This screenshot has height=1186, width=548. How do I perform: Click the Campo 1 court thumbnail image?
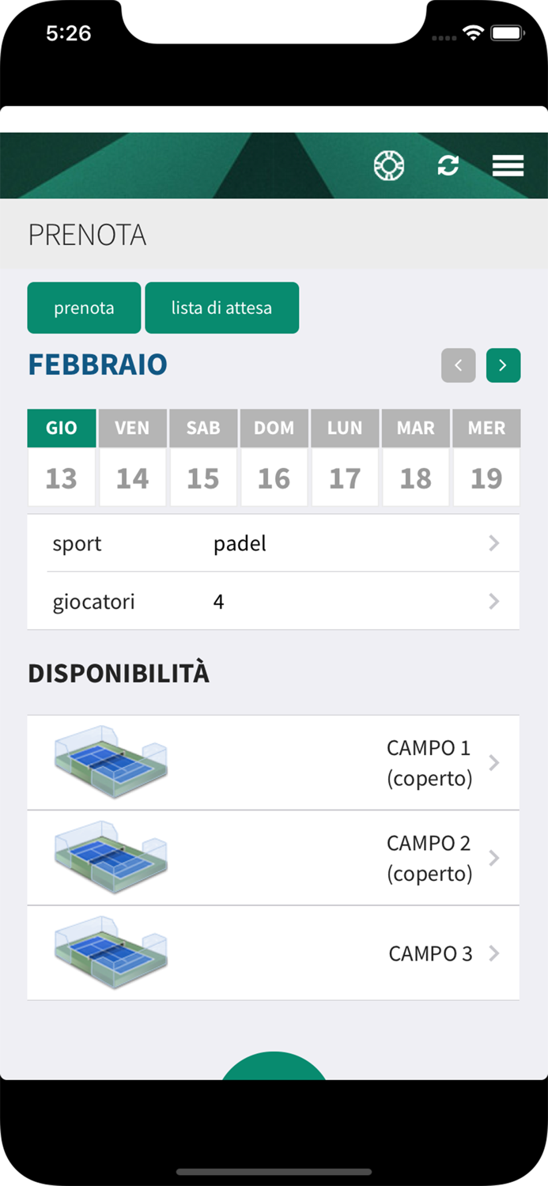110,762
